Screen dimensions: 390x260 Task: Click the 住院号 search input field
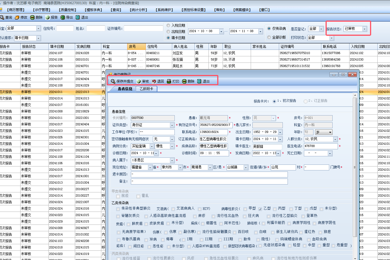[65, 28]
